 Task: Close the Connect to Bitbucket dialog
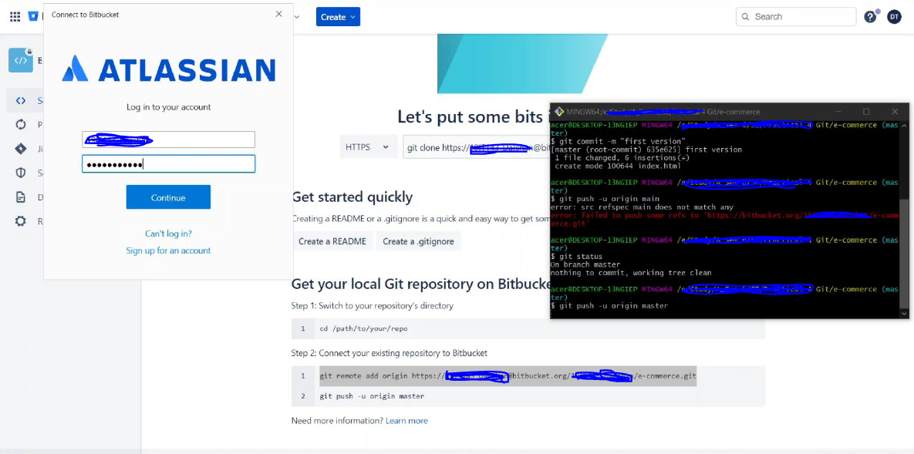coord(278,14)
